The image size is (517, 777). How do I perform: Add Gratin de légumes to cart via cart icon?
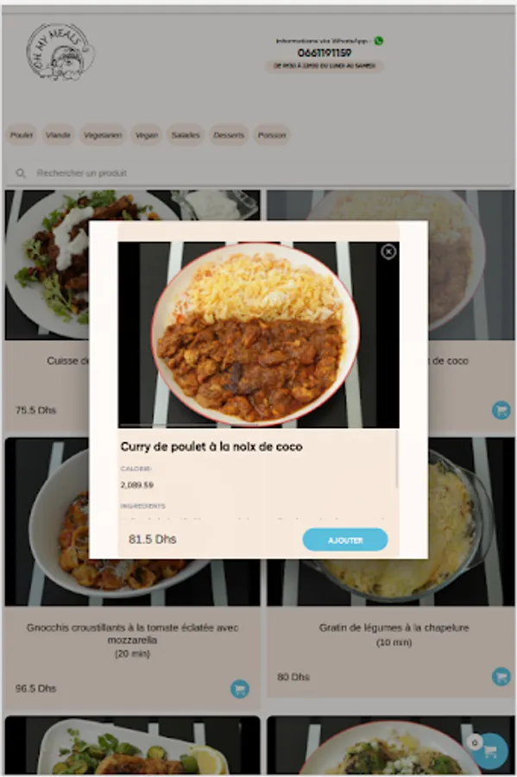501,676
